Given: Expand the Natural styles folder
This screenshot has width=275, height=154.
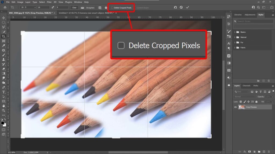Looking at the screenshot, I should 235,37.
